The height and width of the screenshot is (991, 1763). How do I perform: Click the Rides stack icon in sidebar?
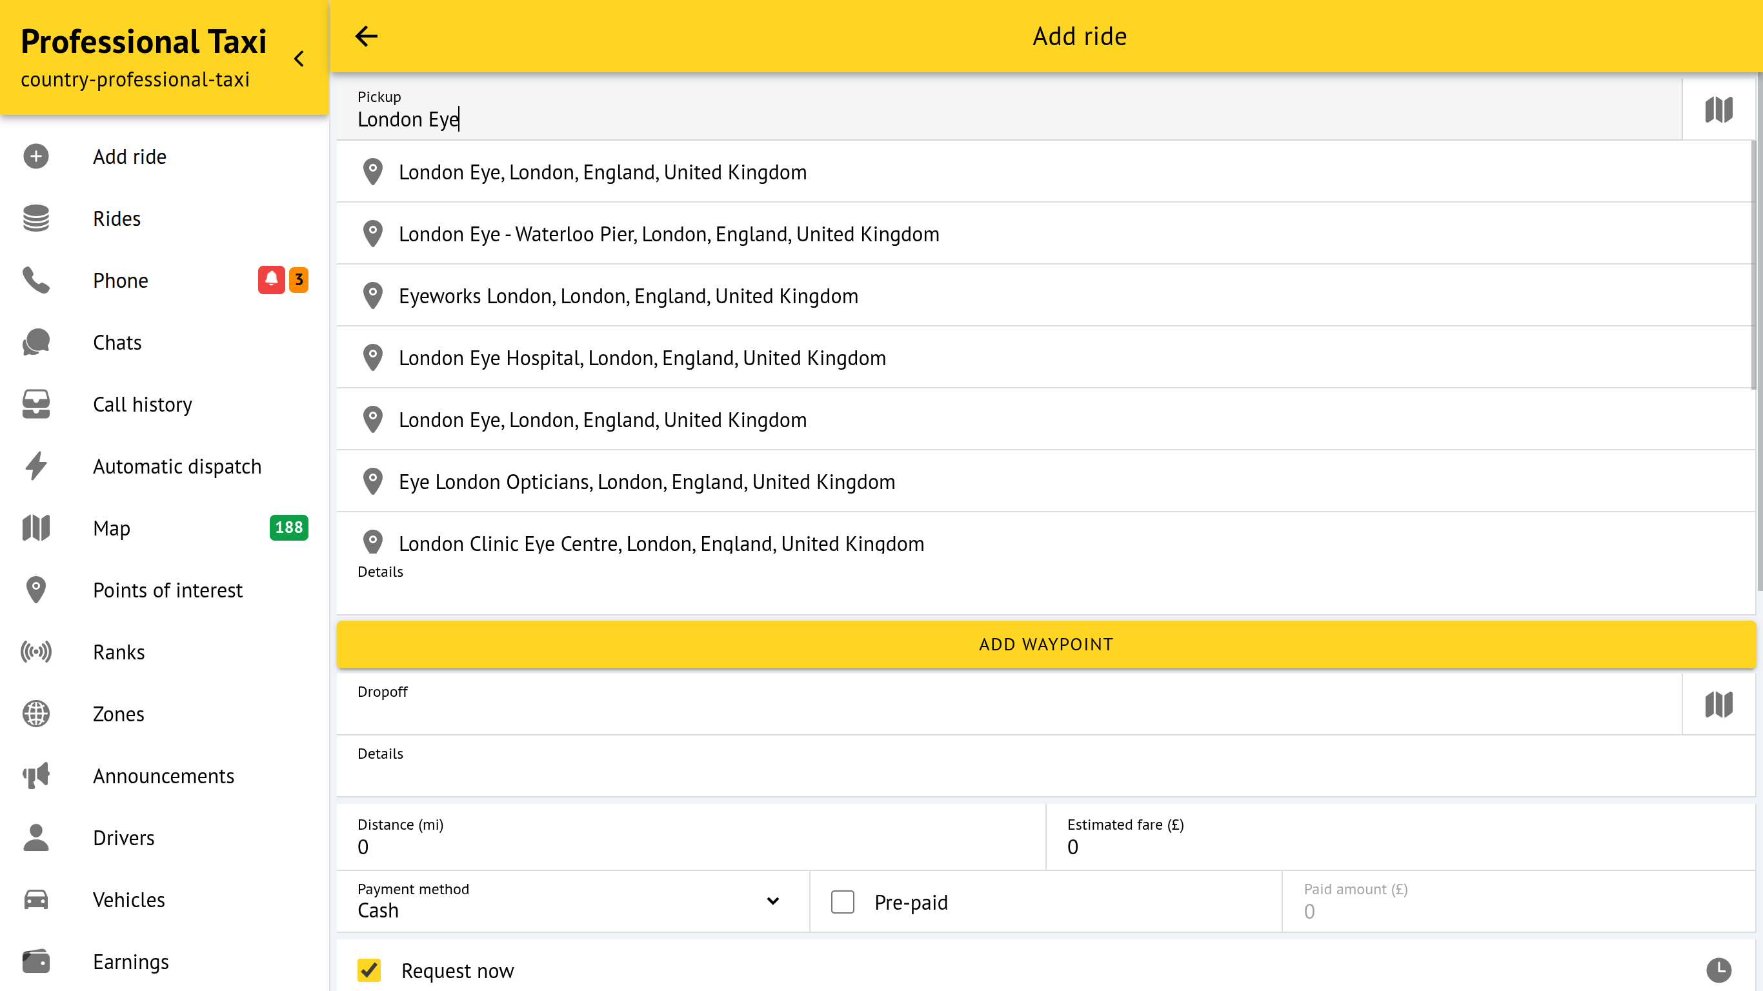point(35,218)
